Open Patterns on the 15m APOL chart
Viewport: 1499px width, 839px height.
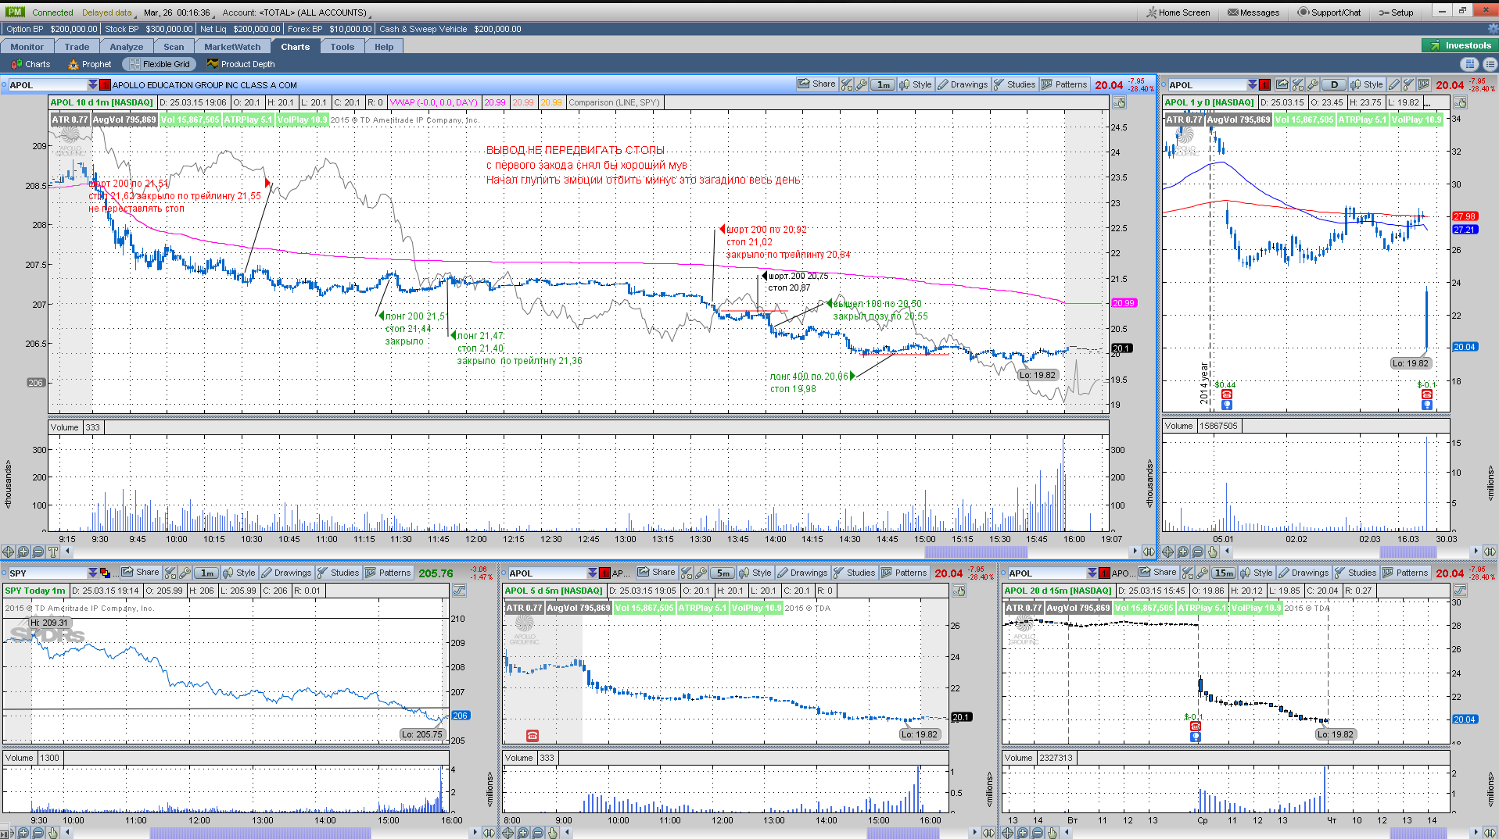coord(1405,573)
